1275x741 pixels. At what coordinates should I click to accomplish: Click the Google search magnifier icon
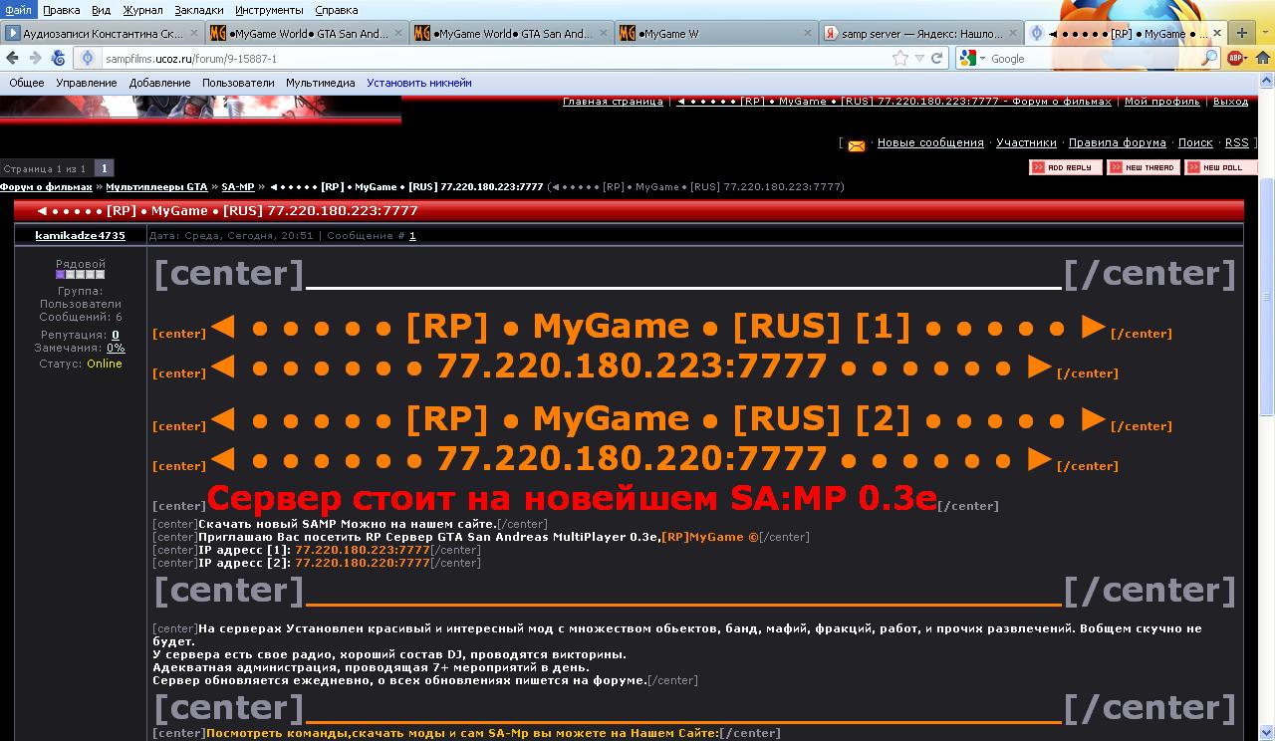(x=1209, y=58)
